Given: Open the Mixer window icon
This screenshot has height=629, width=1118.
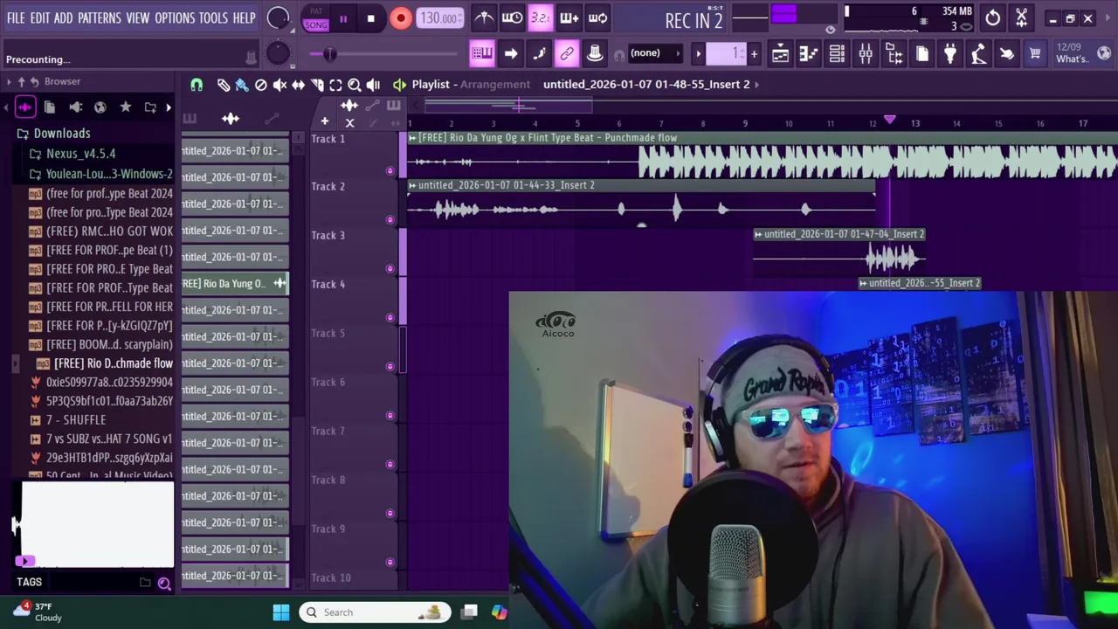Looking at the screenshot, I should point(866,54).
